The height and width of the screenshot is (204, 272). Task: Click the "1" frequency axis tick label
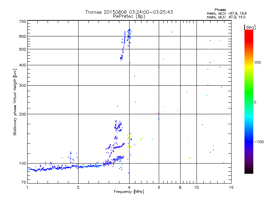(x=27, y=187)
